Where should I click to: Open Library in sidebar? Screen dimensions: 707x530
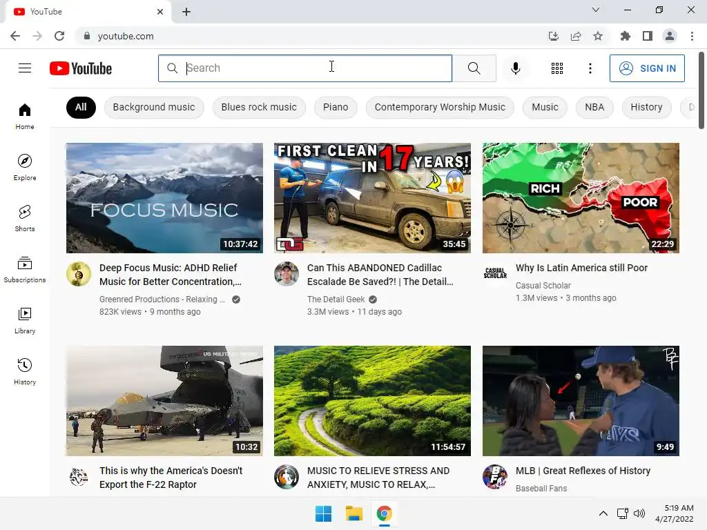click(x=25, y=320)
